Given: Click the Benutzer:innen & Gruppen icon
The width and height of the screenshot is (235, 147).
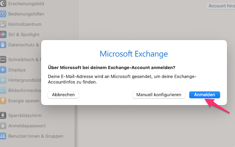Looking at the screenshot, I should 3,136.
